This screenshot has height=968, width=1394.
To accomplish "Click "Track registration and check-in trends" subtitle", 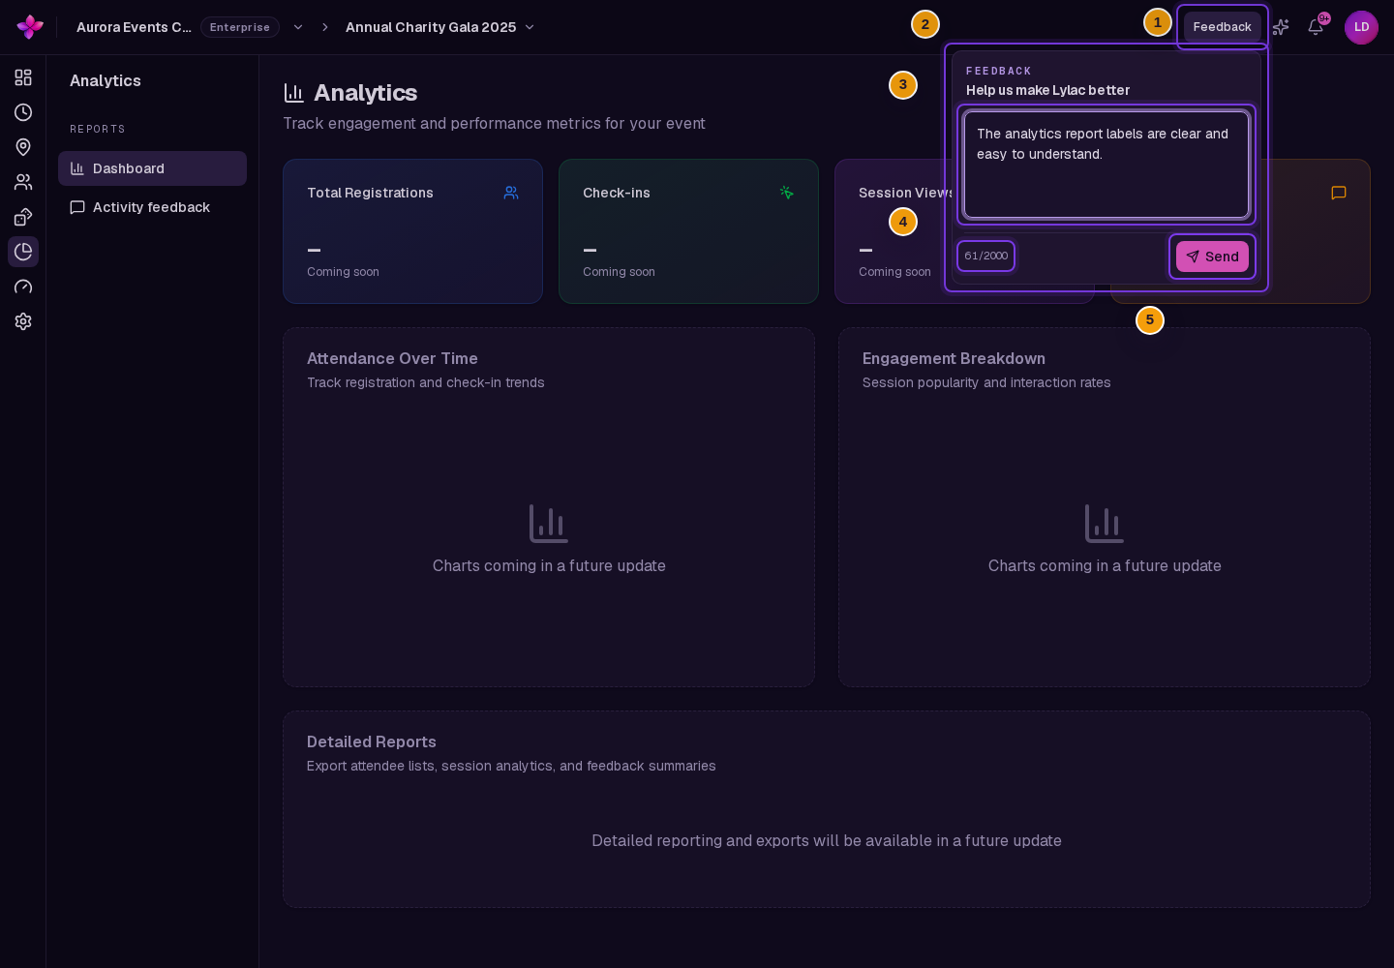I will [426, 382].
